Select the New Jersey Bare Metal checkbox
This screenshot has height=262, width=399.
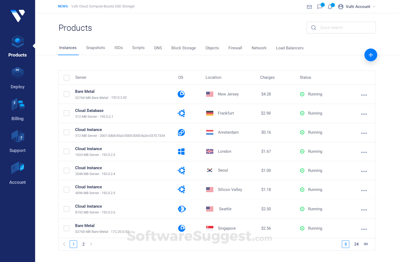pyautogui.click(x=66, y=94)
